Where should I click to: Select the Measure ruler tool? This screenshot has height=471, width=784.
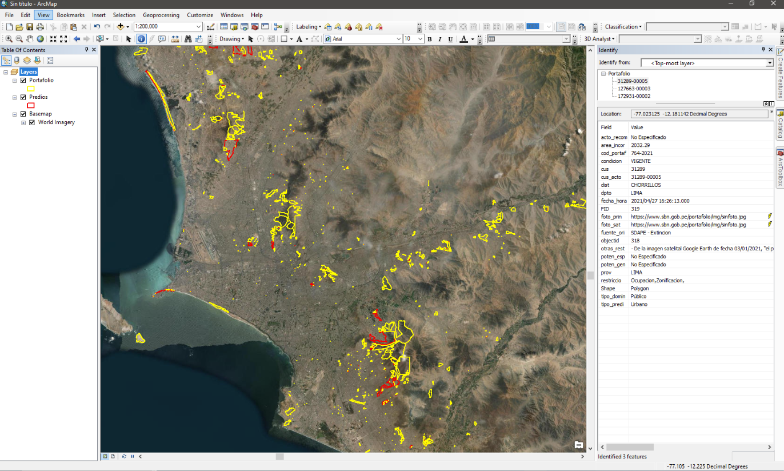(x=175, y=39)
